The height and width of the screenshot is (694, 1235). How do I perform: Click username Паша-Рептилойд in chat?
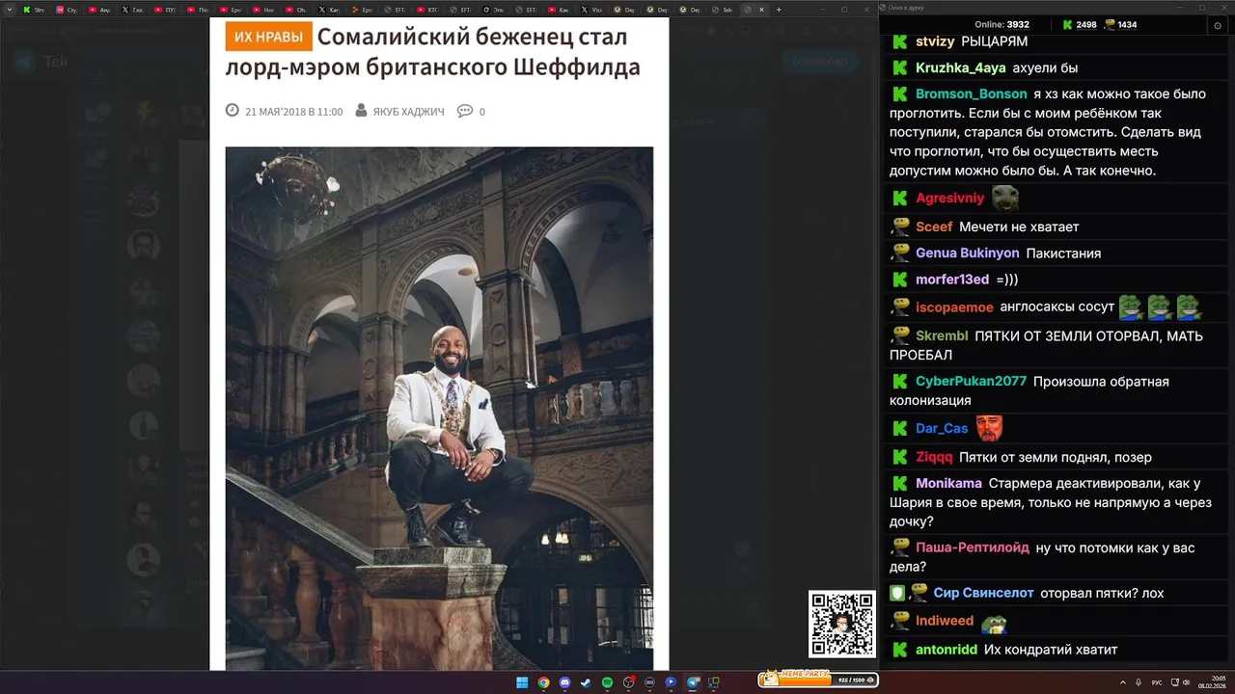(x=973, y=547)
